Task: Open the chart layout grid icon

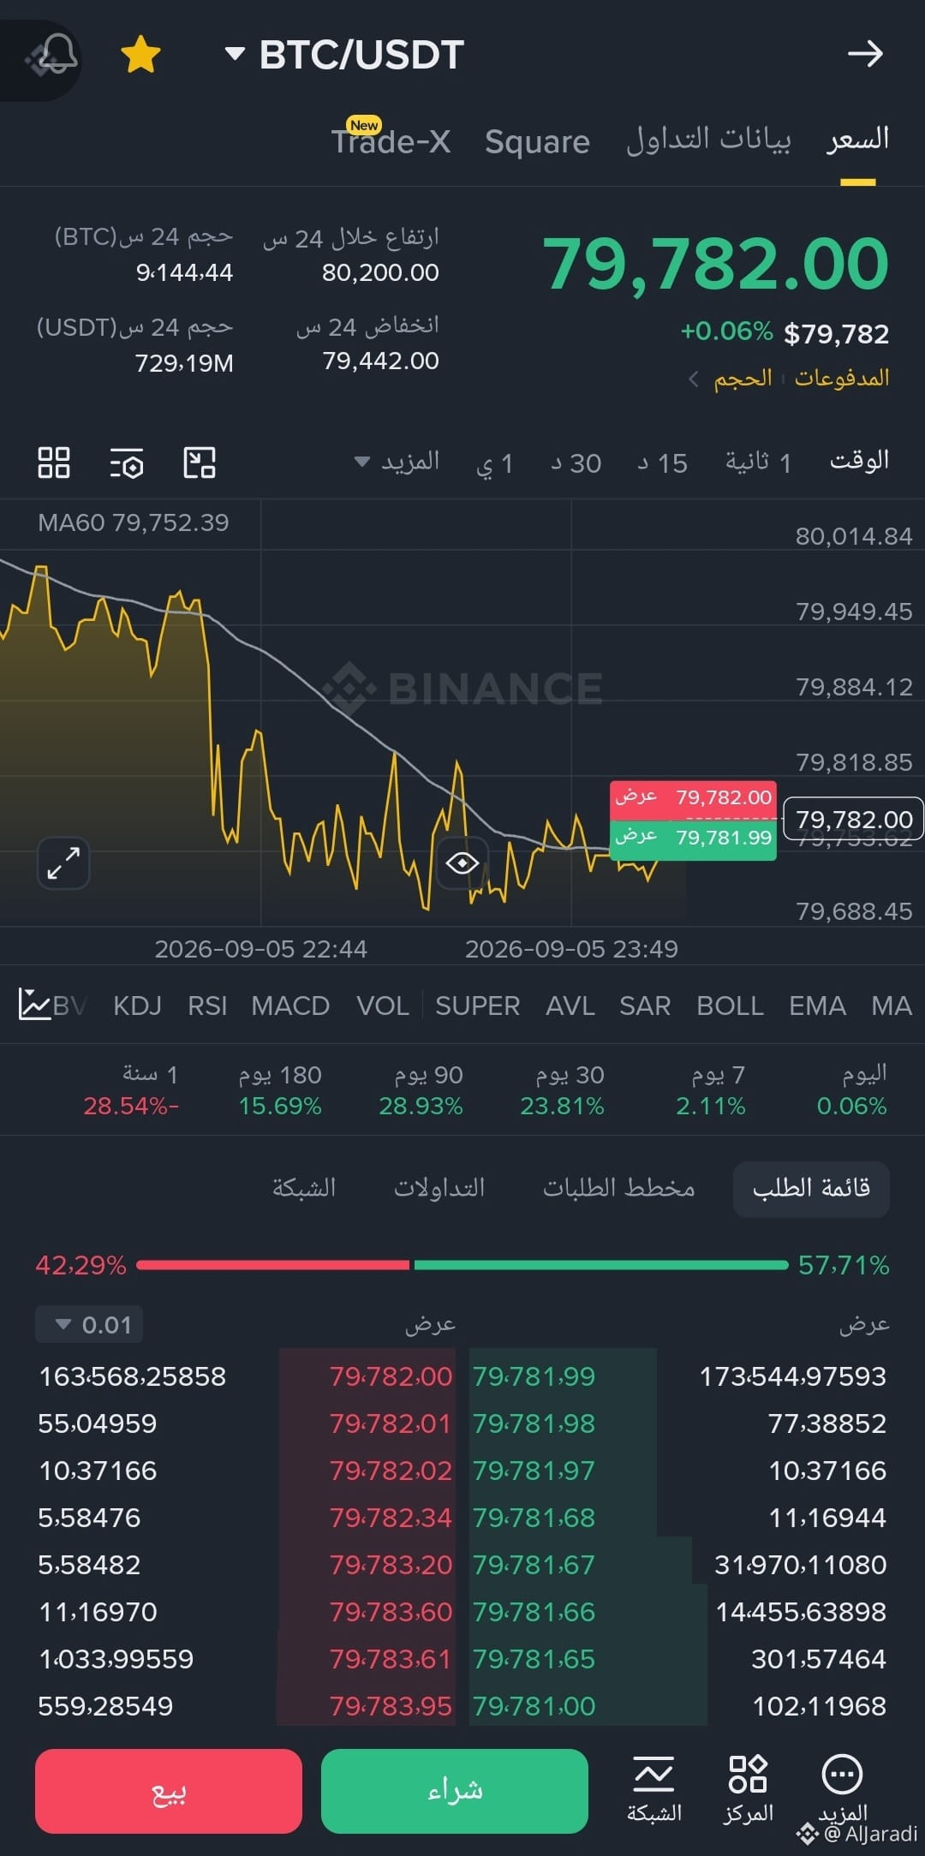Action: click(54, 463)
